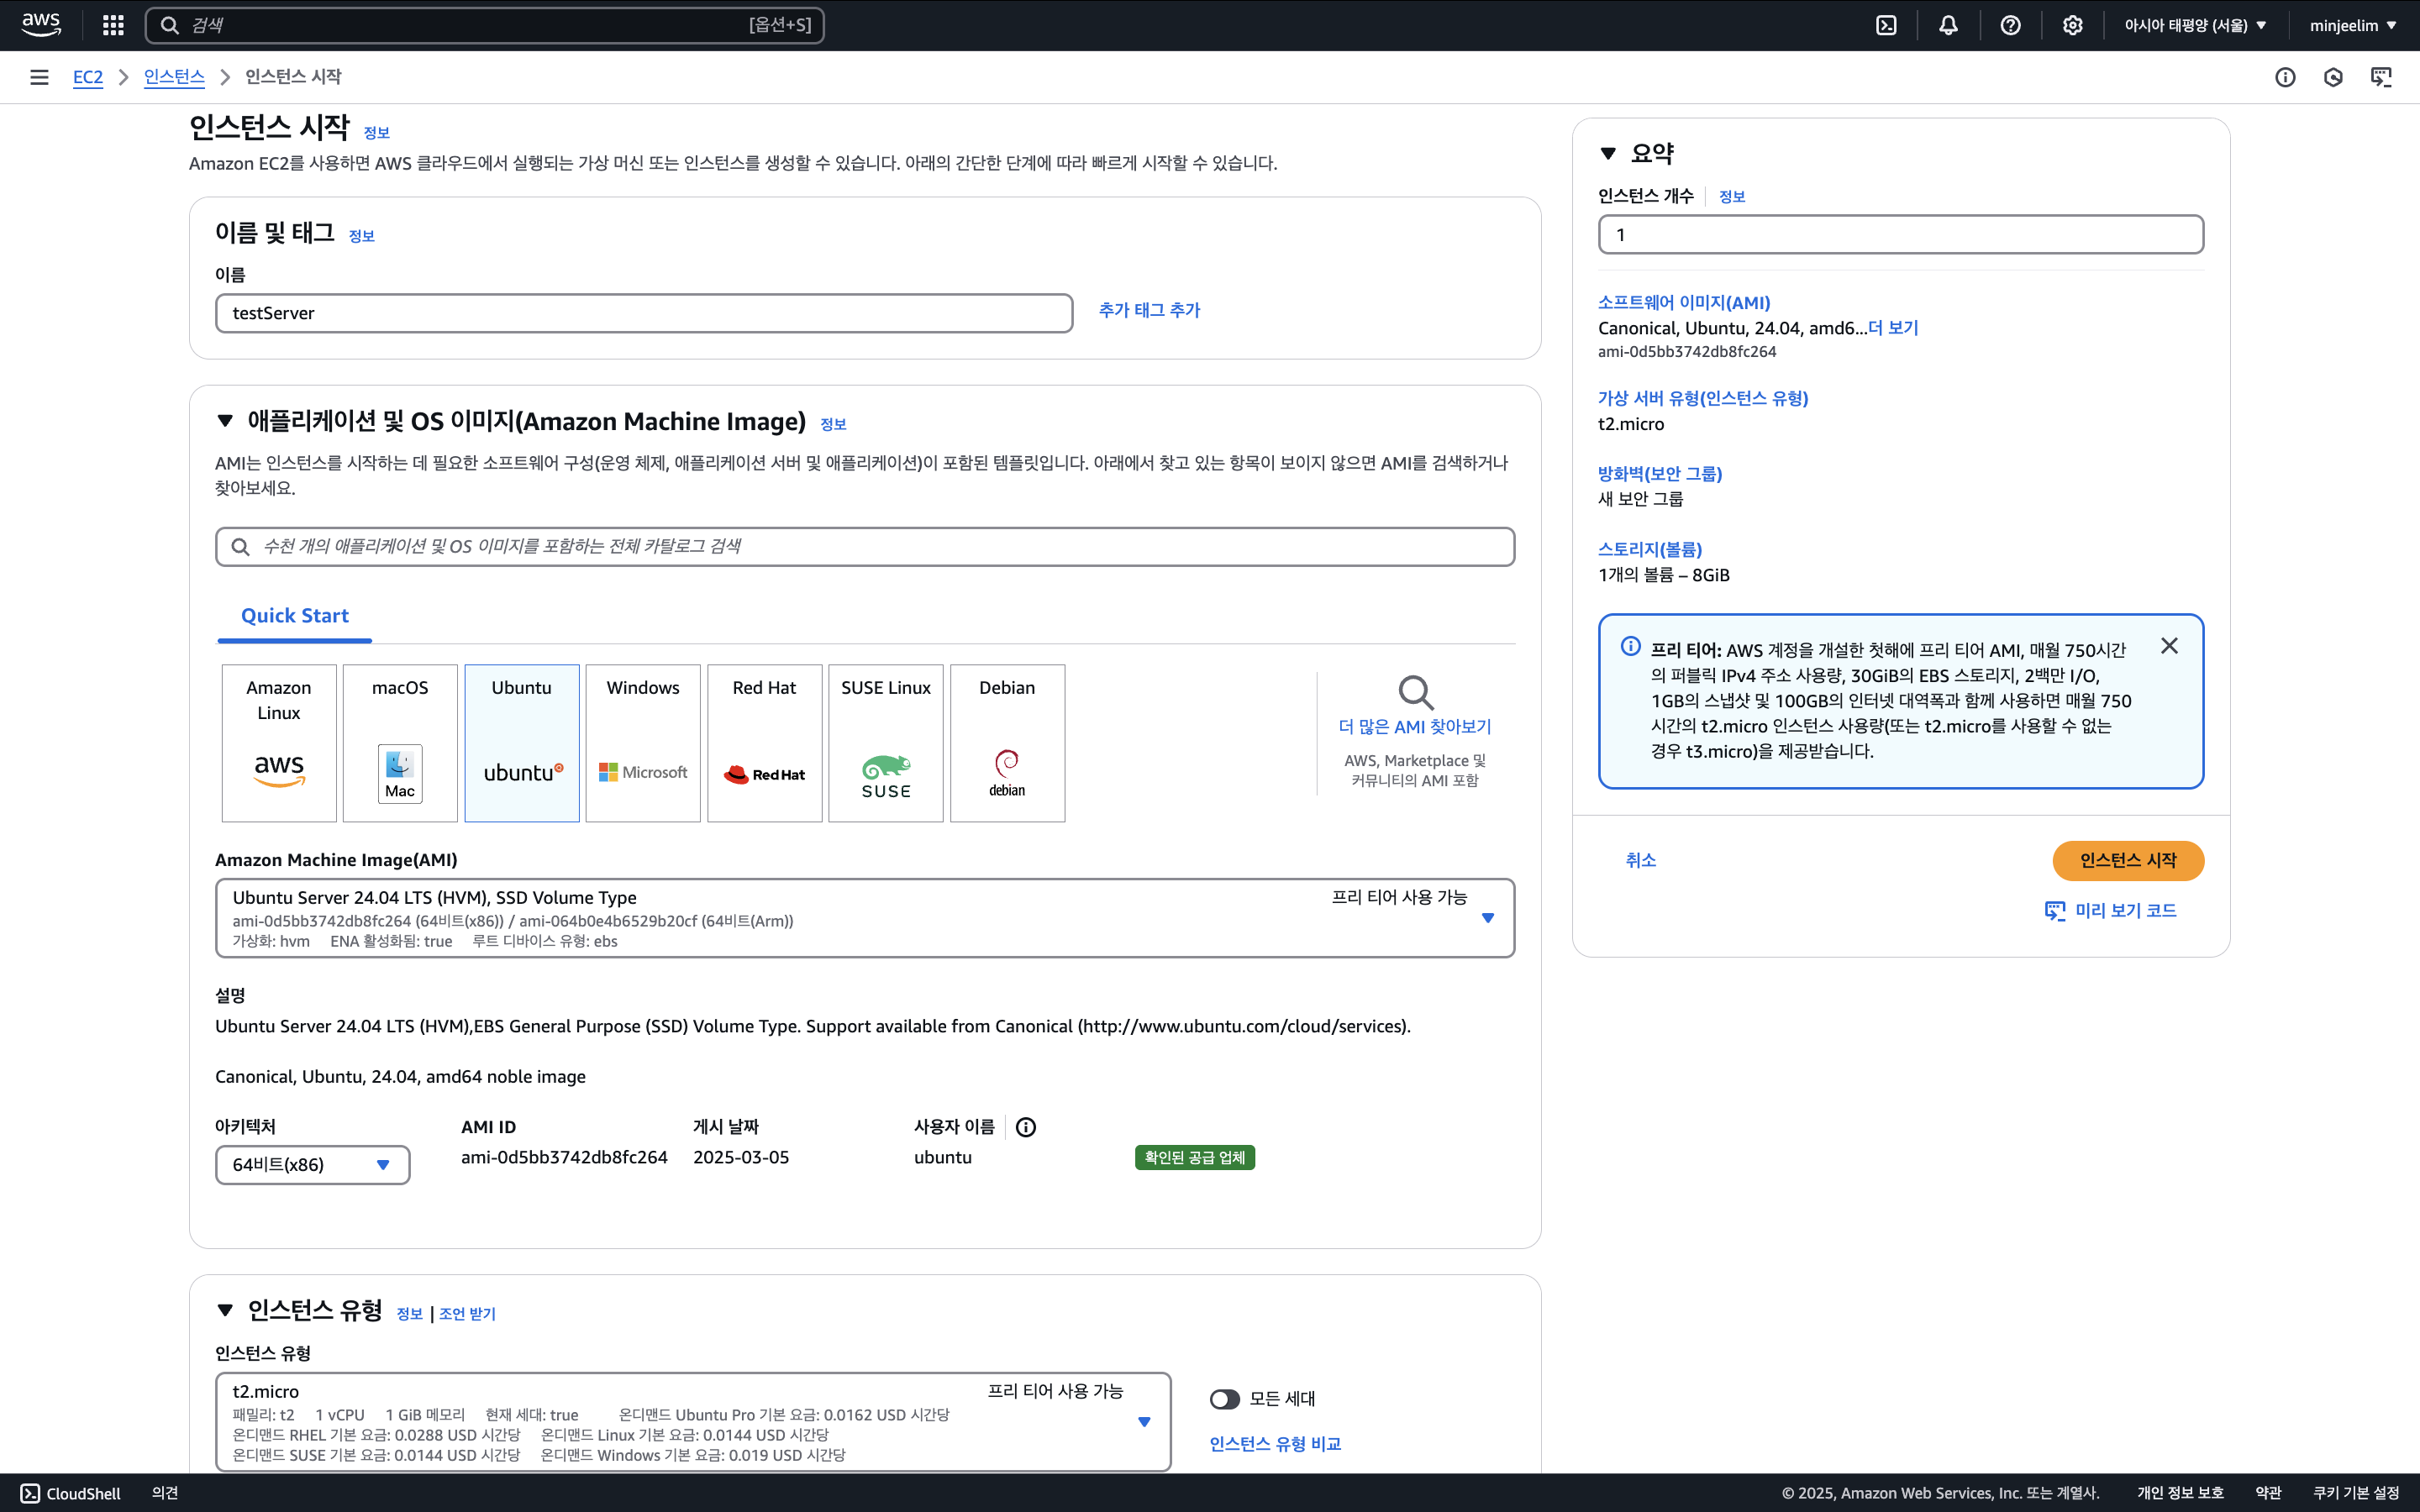Open the 아시아 태평양 (서울) region menu
The image size is (2420, 1512).
pyautogui.click(x=2195, y=25)
